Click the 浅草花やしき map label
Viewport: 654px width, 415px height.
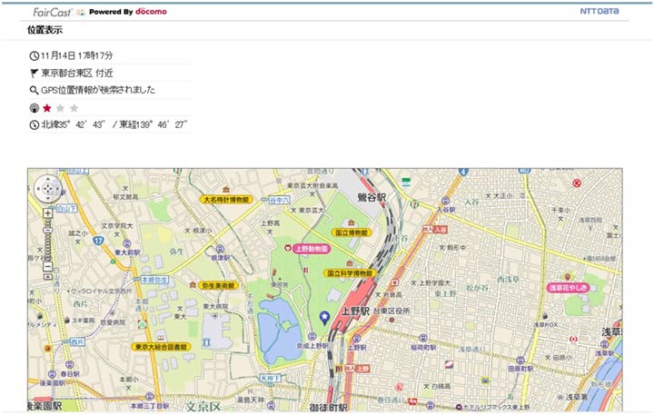[x=570, y=287]
